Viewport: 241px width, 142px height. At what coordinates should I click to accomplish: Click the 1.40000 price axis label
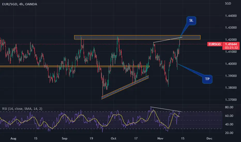pos(231,64)
